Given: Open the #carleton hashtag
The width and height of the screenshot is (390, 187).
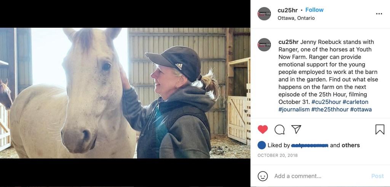Looking at the screenshot, I should 356,102.
